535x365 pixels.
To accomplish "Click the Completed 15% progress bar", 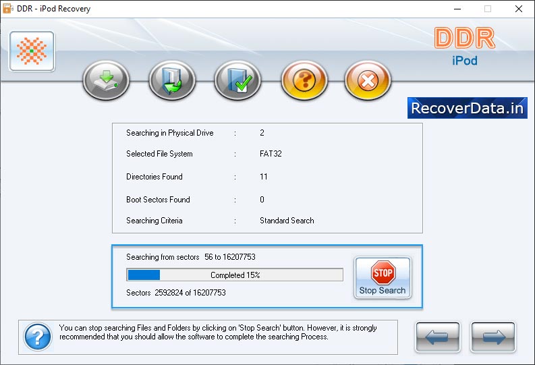I will [x=235, y=275].
